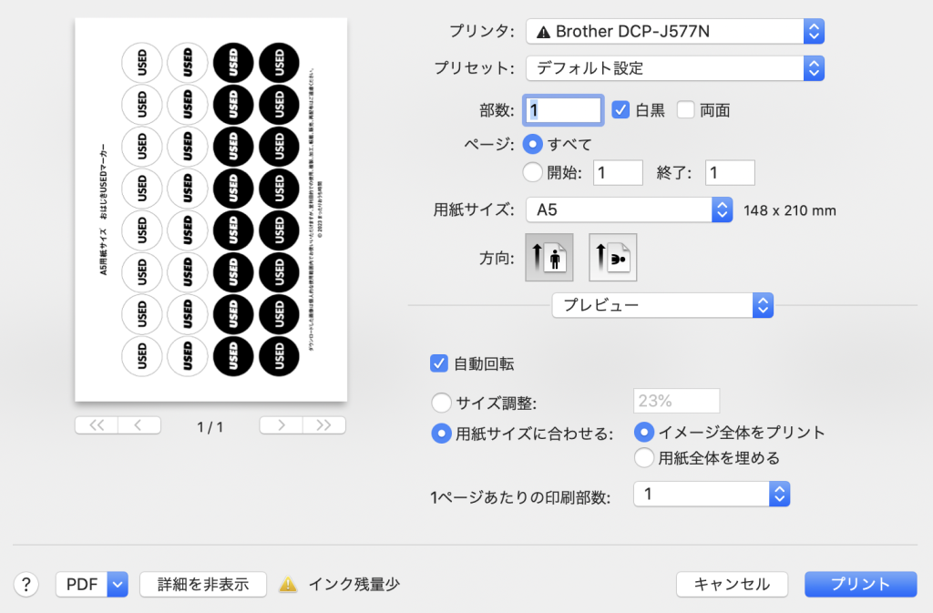
Task: Enable the 両面 checkbox
Action: (x=685, y=110)
